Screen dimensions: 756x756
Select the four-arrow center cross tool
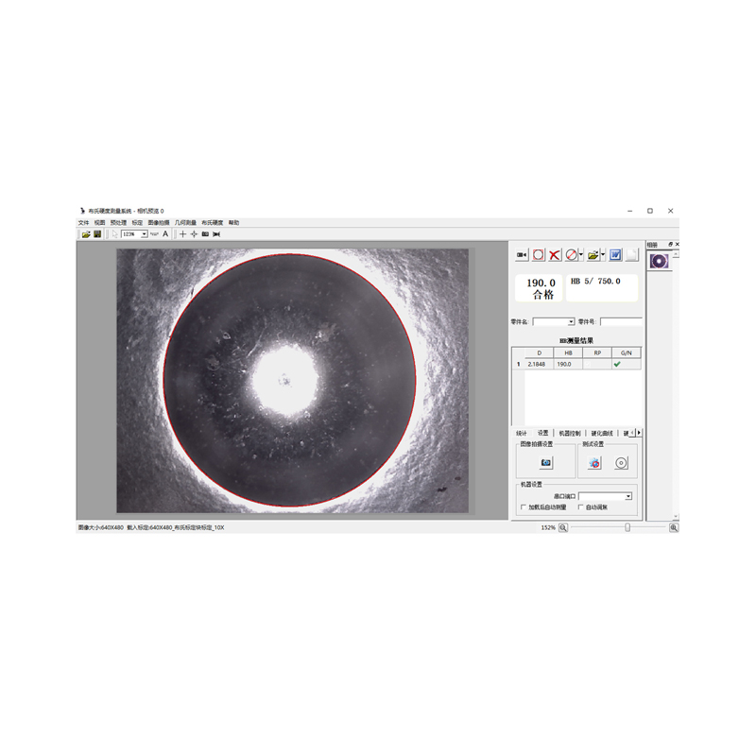194,234
